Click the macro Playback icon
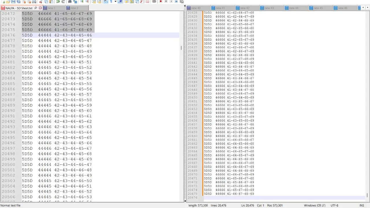Viewport: 370px width, 208px height. click(171, 1)
